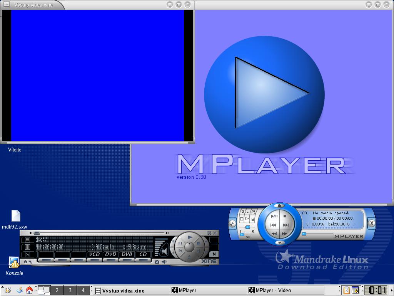Switch to virtual desktop 3 in the pager
This screenshot has height=296, width=394.
[70, 290]
